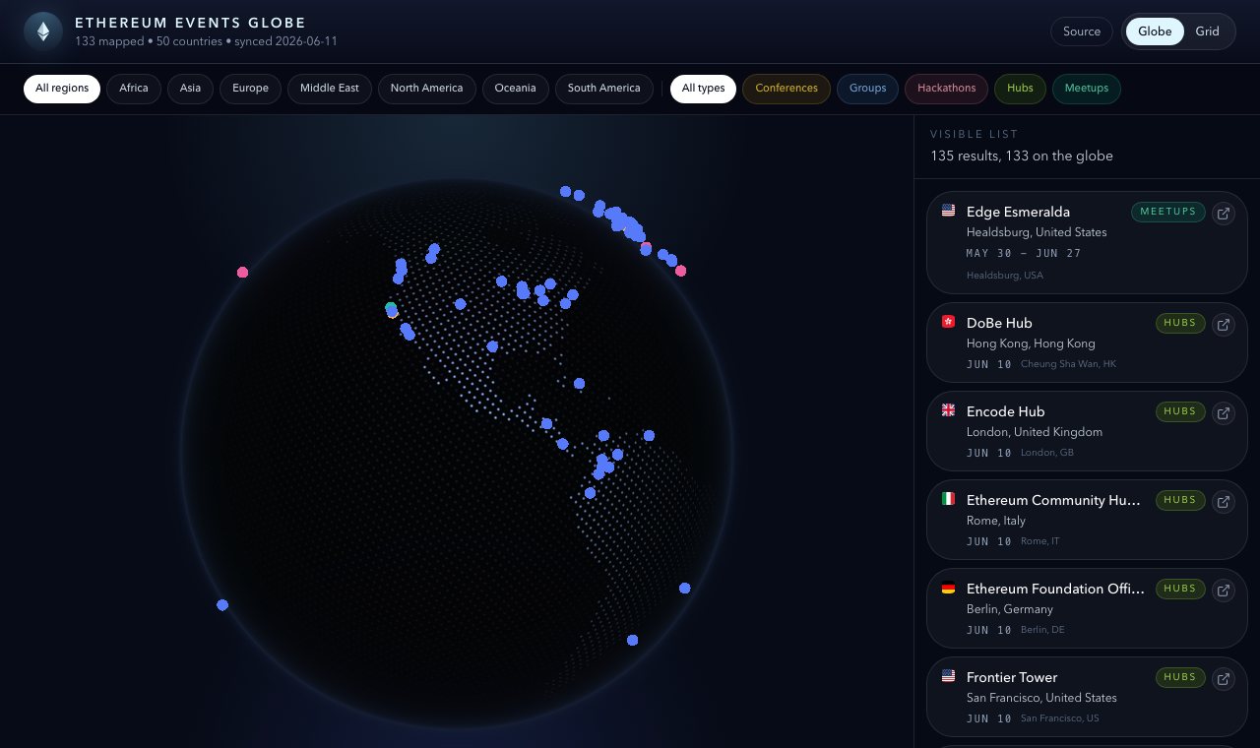Filter events by Asia region
This screenshot has height=748, width=1260.
tap(190, 89)
